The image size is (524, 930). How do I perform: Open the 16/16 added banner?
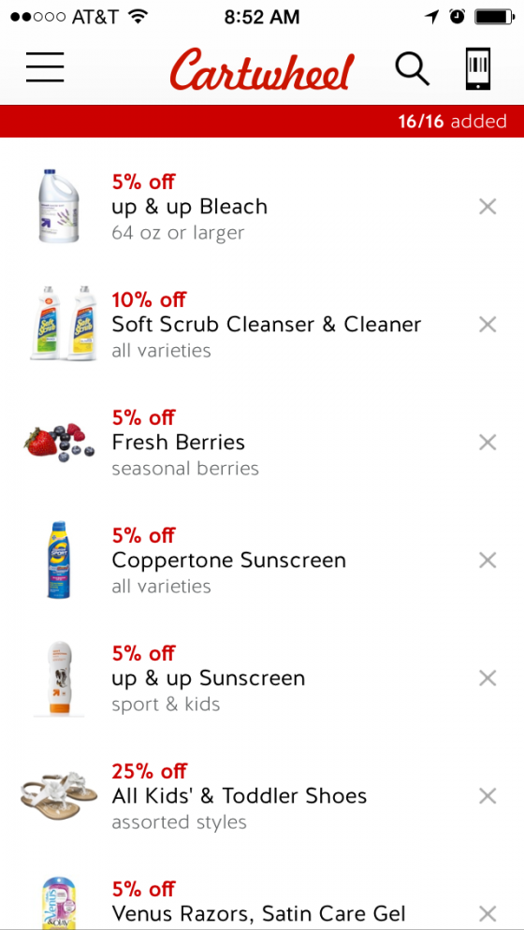click(262, 121)
